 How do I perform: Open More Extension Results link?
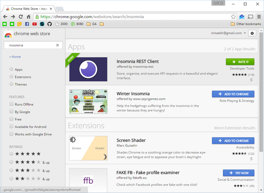pyautogui.click(x=235, y=128)
